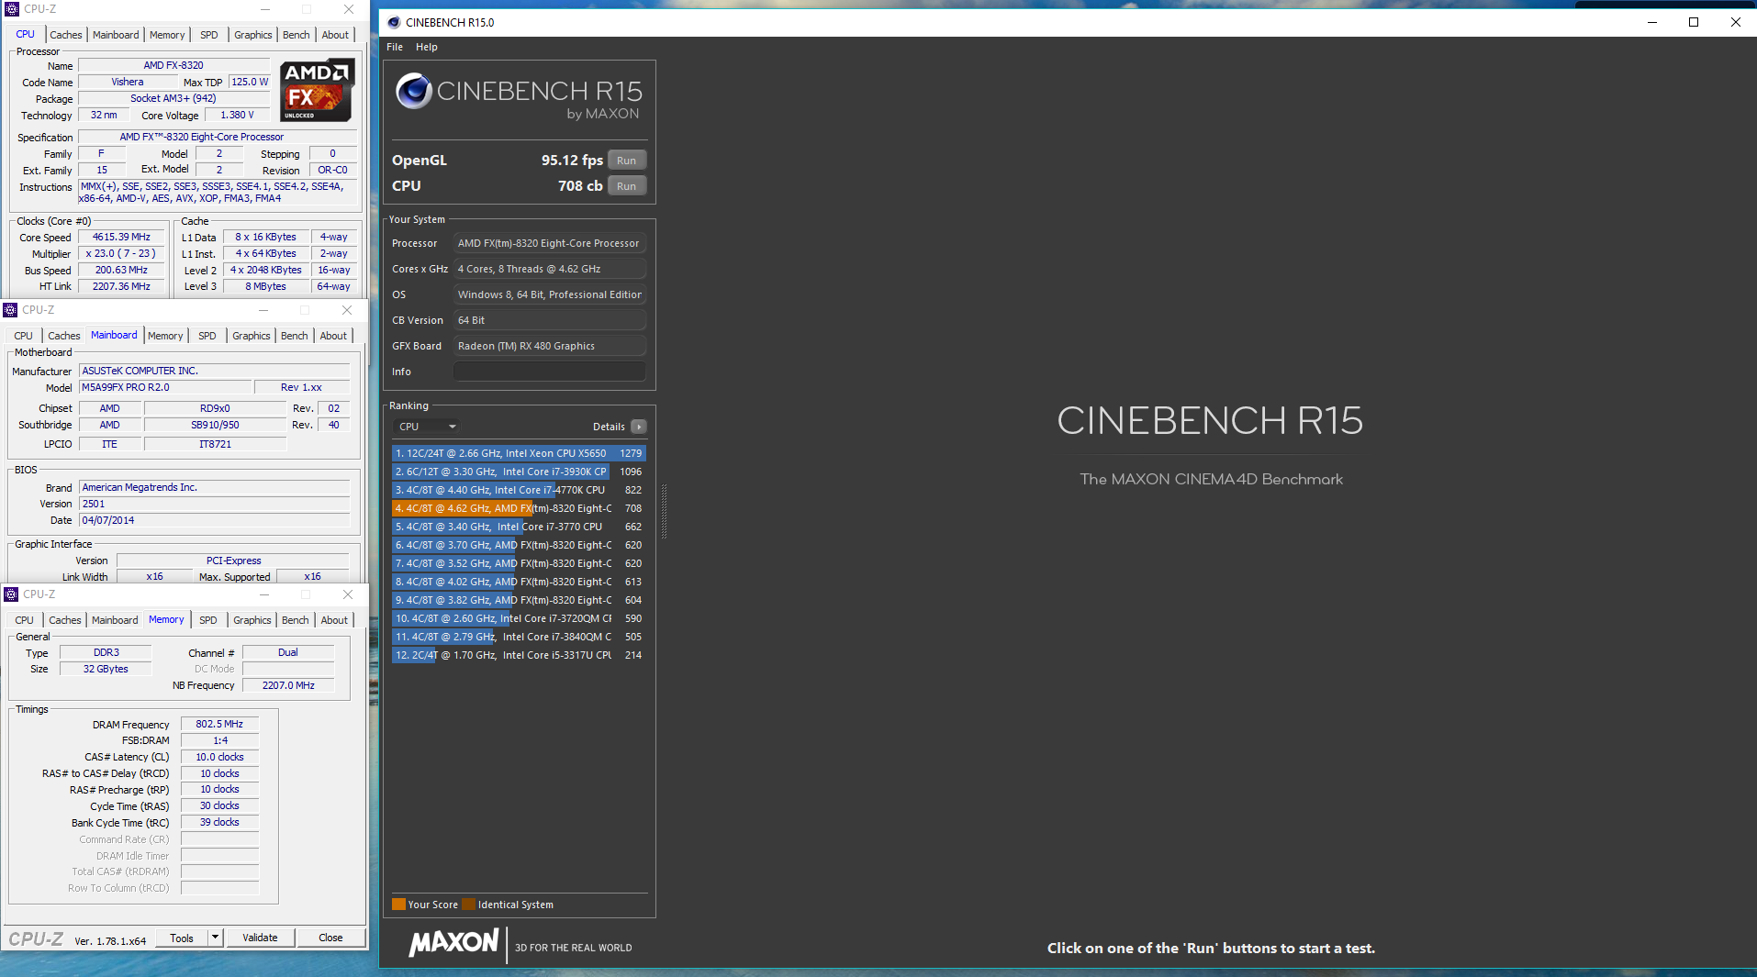This screenshot has width=1757, height=977.
Task: Click BIOS version 2501 value
Action: click(x=215, y=504)
